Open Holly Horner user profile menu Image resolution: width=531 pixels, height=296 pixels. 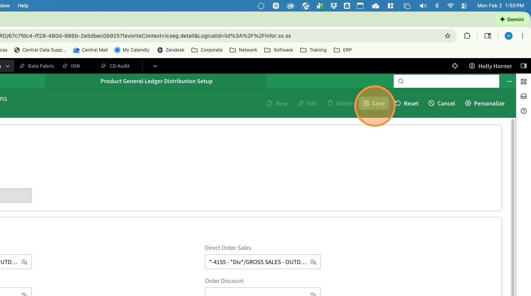(x=490, y=66)
